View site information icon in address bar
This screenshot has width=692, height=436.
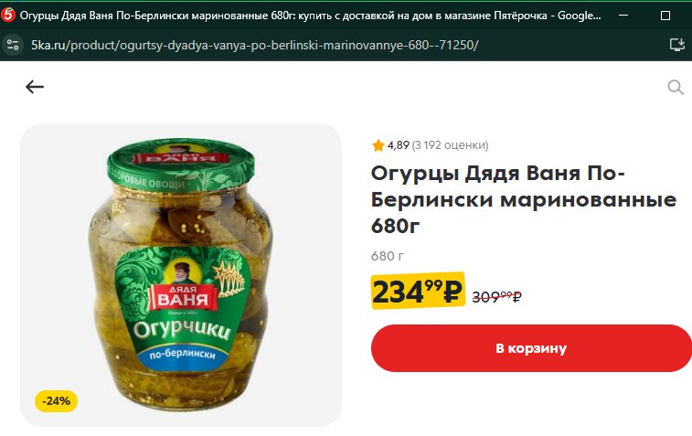13,45
